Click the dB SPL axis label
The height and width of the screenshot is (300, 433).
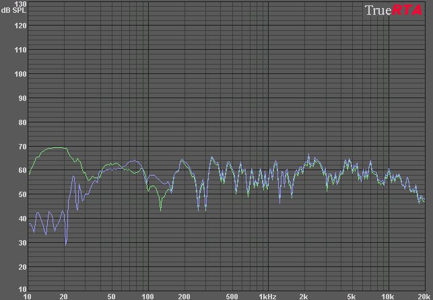[x=13, y=11]
